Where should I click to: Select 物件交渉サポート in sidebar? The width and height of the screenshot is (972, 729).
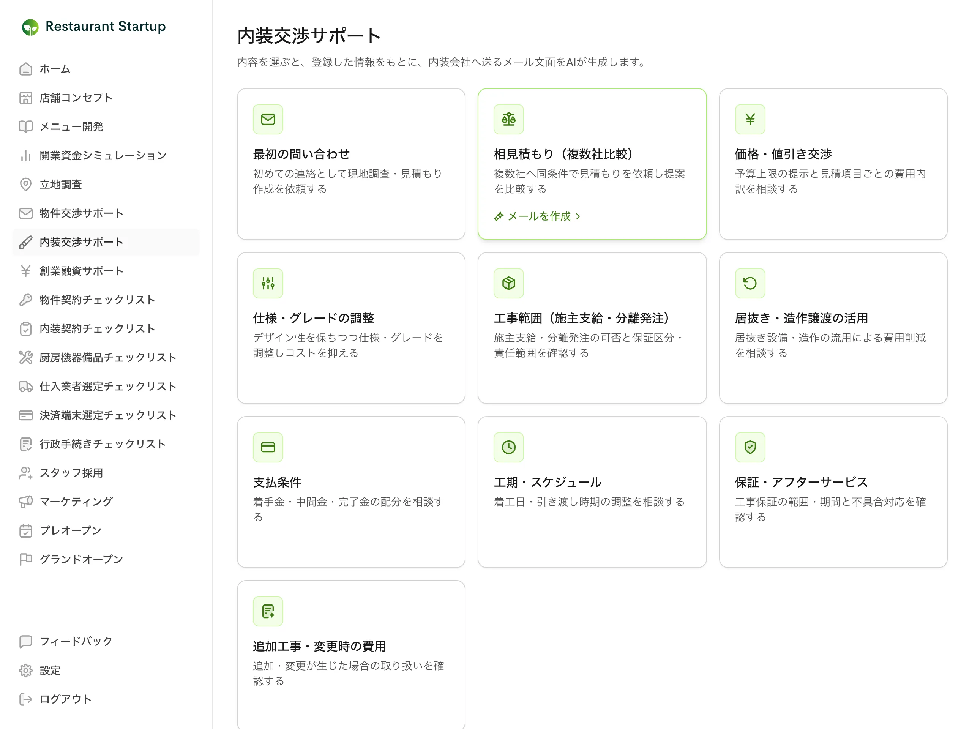click(x=106, y=213)
